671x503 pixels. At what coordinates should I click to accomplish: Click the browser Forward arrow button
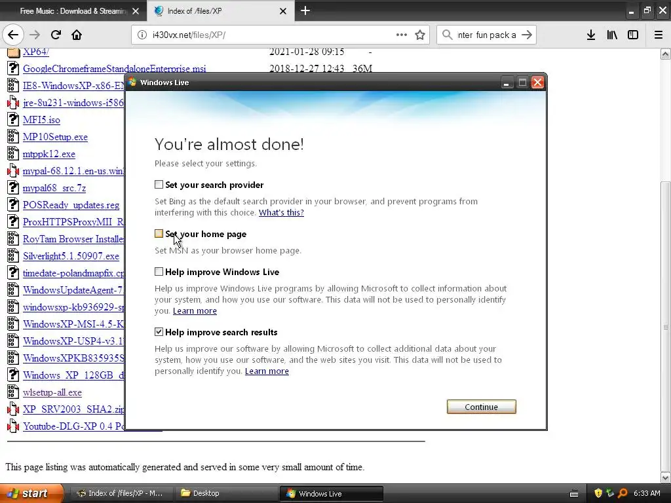click(x=35, y=35)
